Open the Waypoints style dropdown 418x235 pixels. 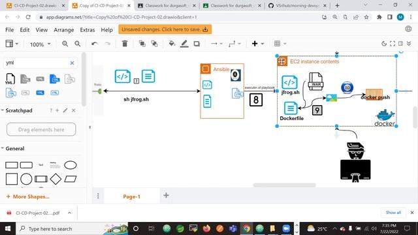[234, 44]
